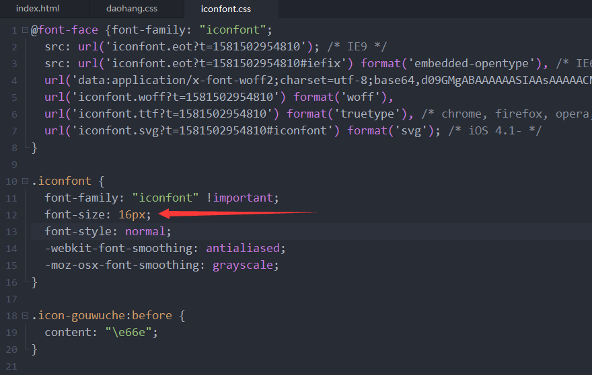
Task: Select the iconfont.css tab
Action: pyautogui.click(x=226, y=9)
